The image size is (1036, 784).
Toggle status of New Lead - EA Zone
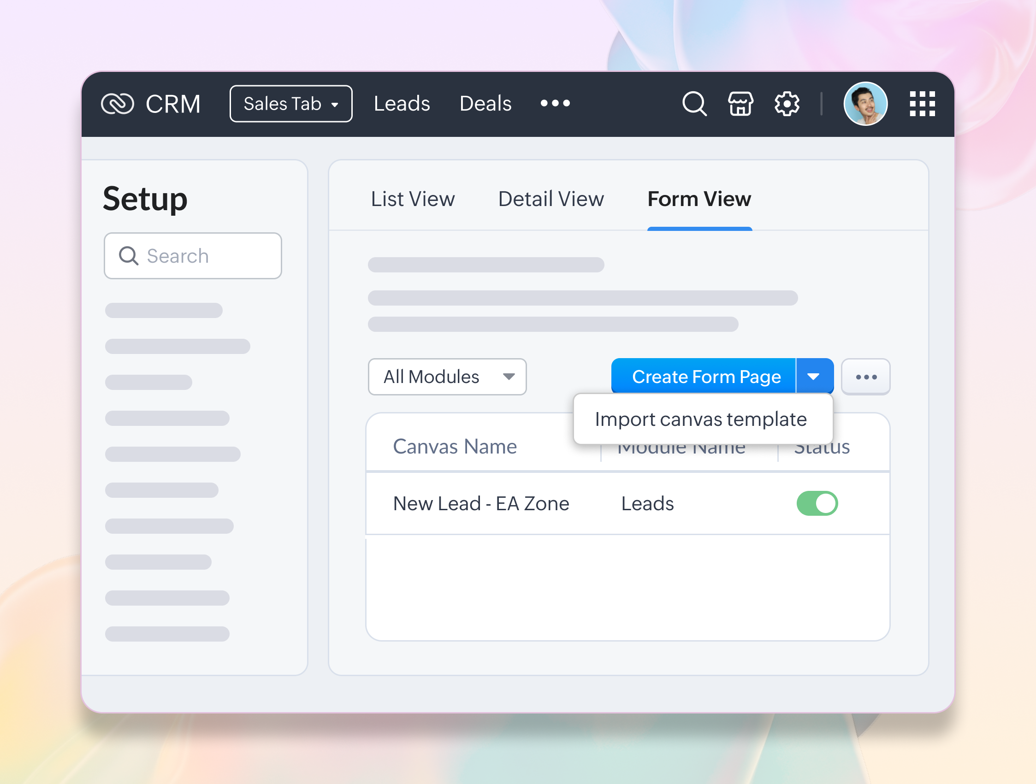point(817,503)
